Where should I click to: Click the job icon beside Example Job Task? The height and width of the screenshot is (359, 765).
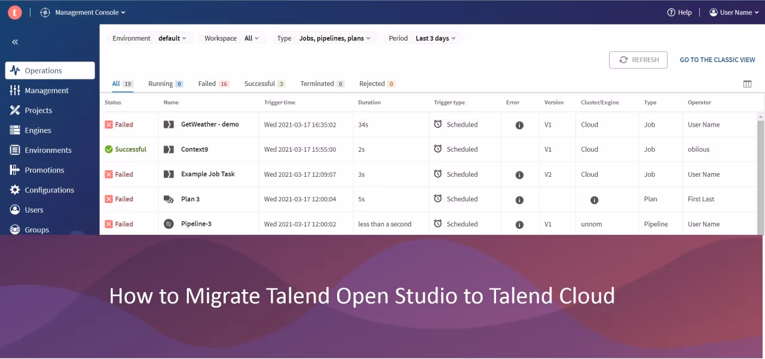pyautogui.click(x=169, y=174)
